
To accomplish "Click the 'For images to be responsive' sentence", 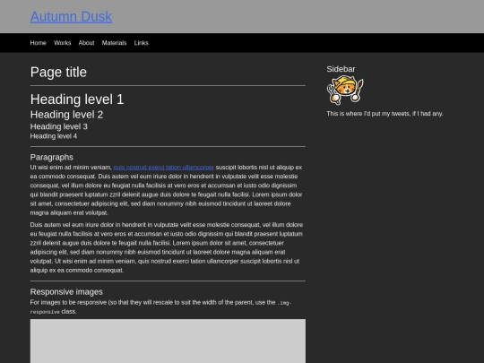I will (x=160, y=307).
